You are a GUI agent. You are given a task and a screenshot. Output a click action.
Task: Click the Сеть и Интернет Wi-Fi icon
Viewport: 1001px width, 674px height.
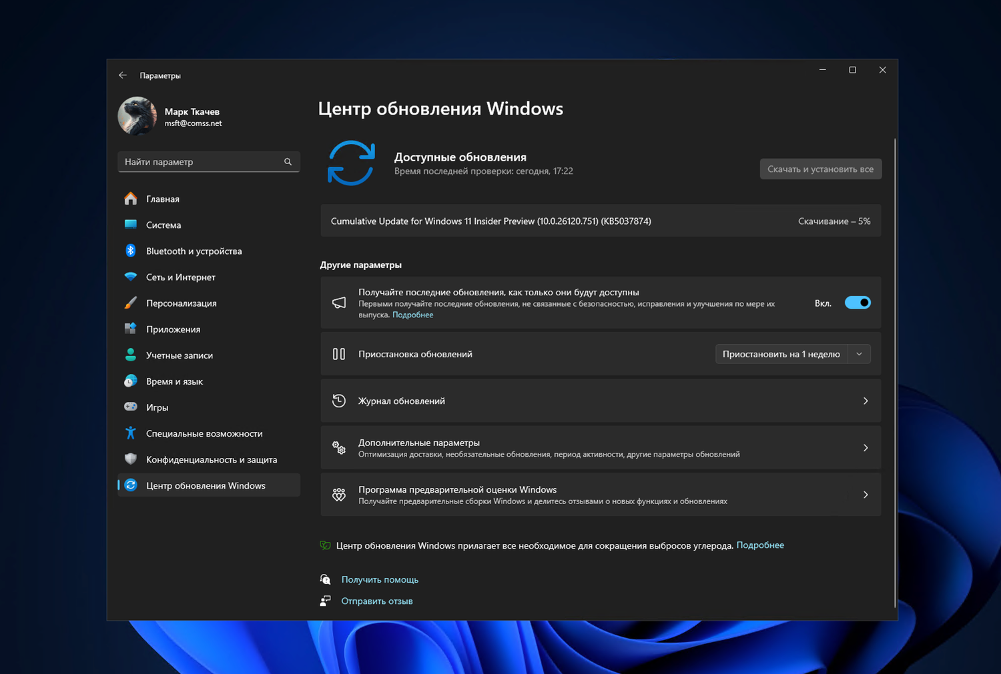point(131,277)
